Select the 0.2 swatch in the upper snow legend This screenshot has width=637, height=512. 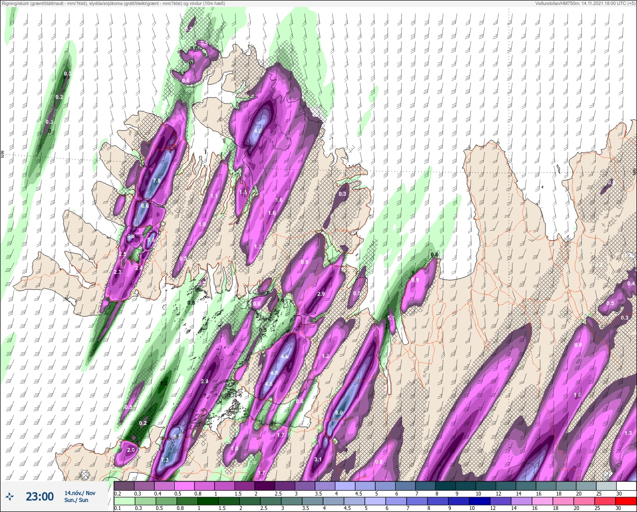coord(124,486)
